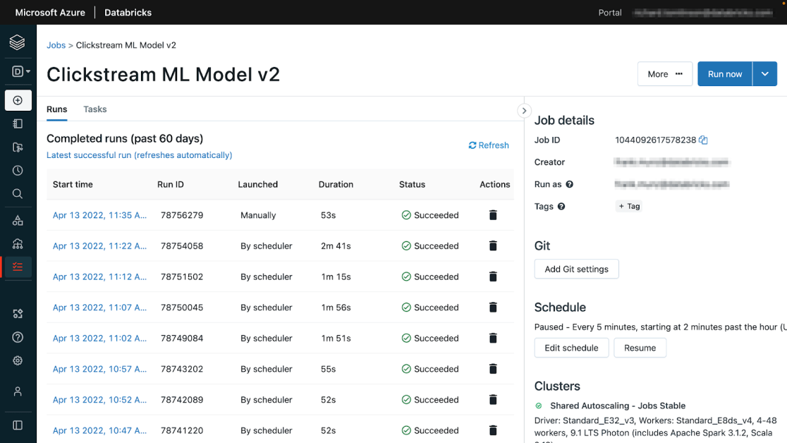Open Latest successful run link
This screenshot has width=787, height=443.
139,155
